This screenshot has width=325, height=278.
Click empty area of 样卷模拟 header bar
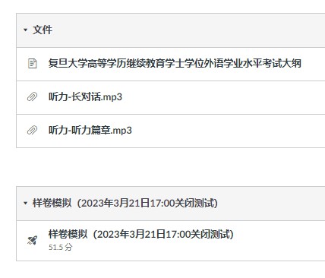(271, 204)
